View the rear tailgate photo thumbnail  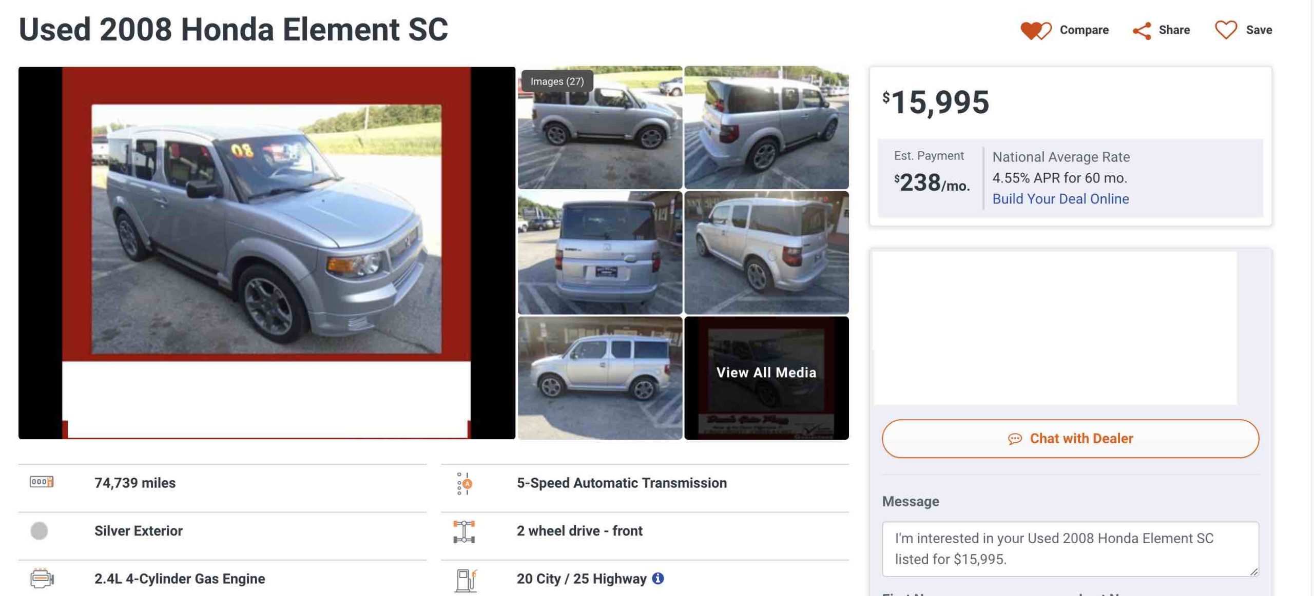coord(600,253)
